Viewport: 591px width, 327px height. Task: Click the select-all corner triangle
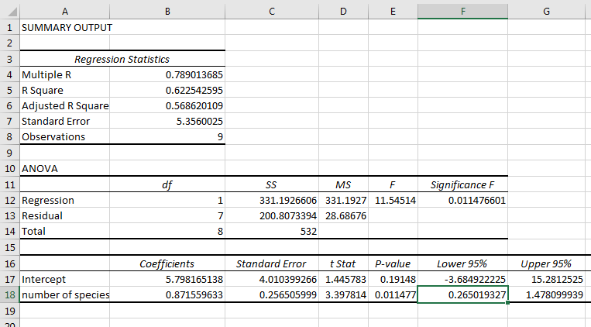click(x=12, y=12)
